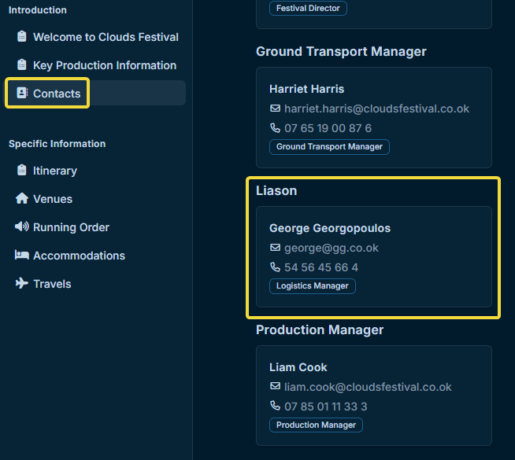This screenshot has width=515, height=460.
Task: Click the Venues house icon
Action: (x=22, y=198)
